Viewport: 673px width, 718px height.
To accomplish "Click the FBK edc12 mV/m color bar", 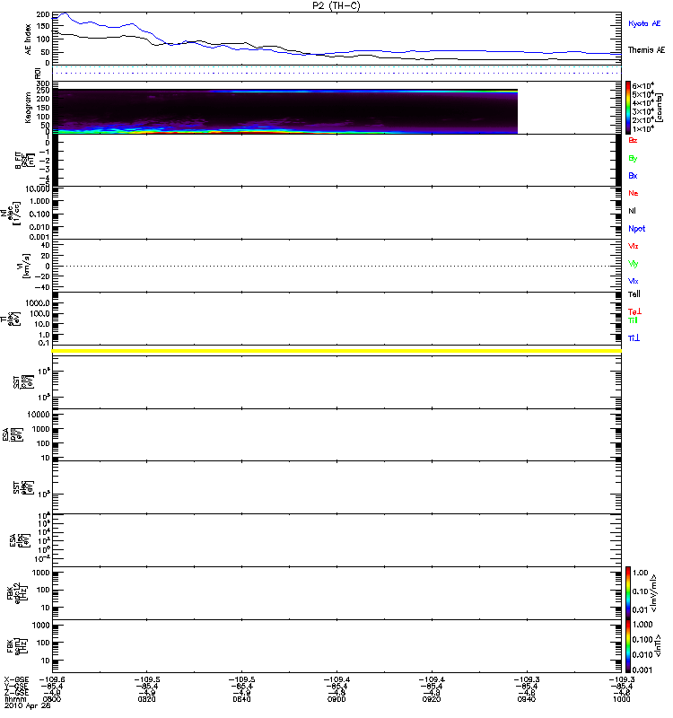I will click(628, 593).
